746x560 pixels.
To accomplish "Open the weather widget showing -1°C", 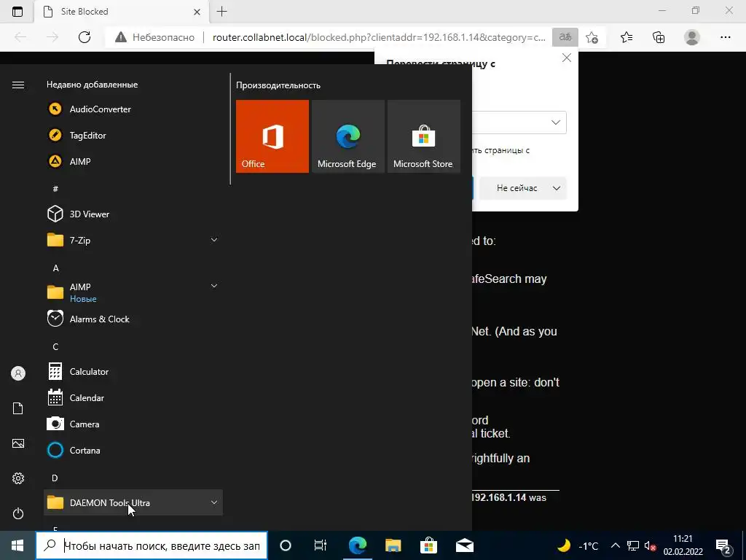I will click(578, 545).
